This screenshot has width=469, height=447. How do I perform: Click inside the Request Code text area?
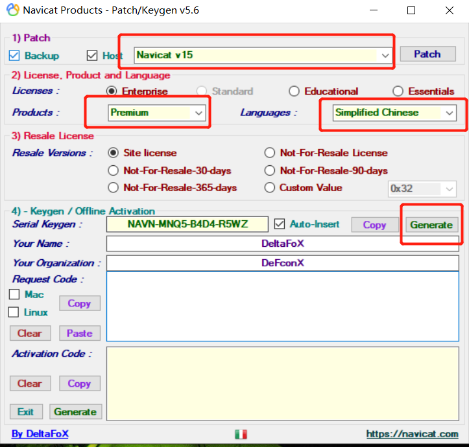point(283,306)
